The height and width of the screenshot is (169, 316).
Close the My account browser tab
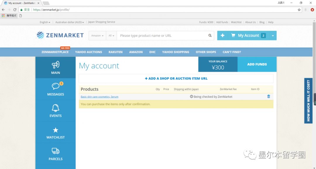coord(38,3)
